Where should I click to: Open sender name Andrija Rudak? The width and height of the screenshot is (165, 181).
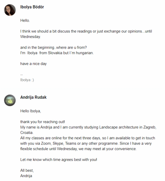coord(34,97)
